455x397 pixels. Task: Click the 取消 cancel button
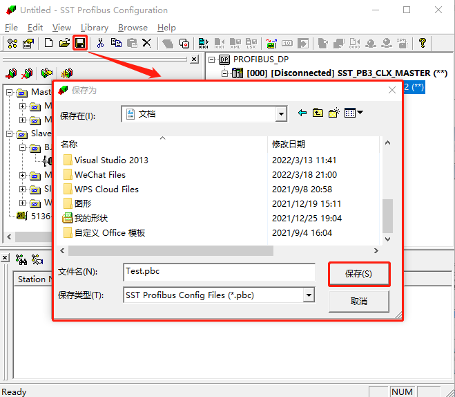(359, 302)
